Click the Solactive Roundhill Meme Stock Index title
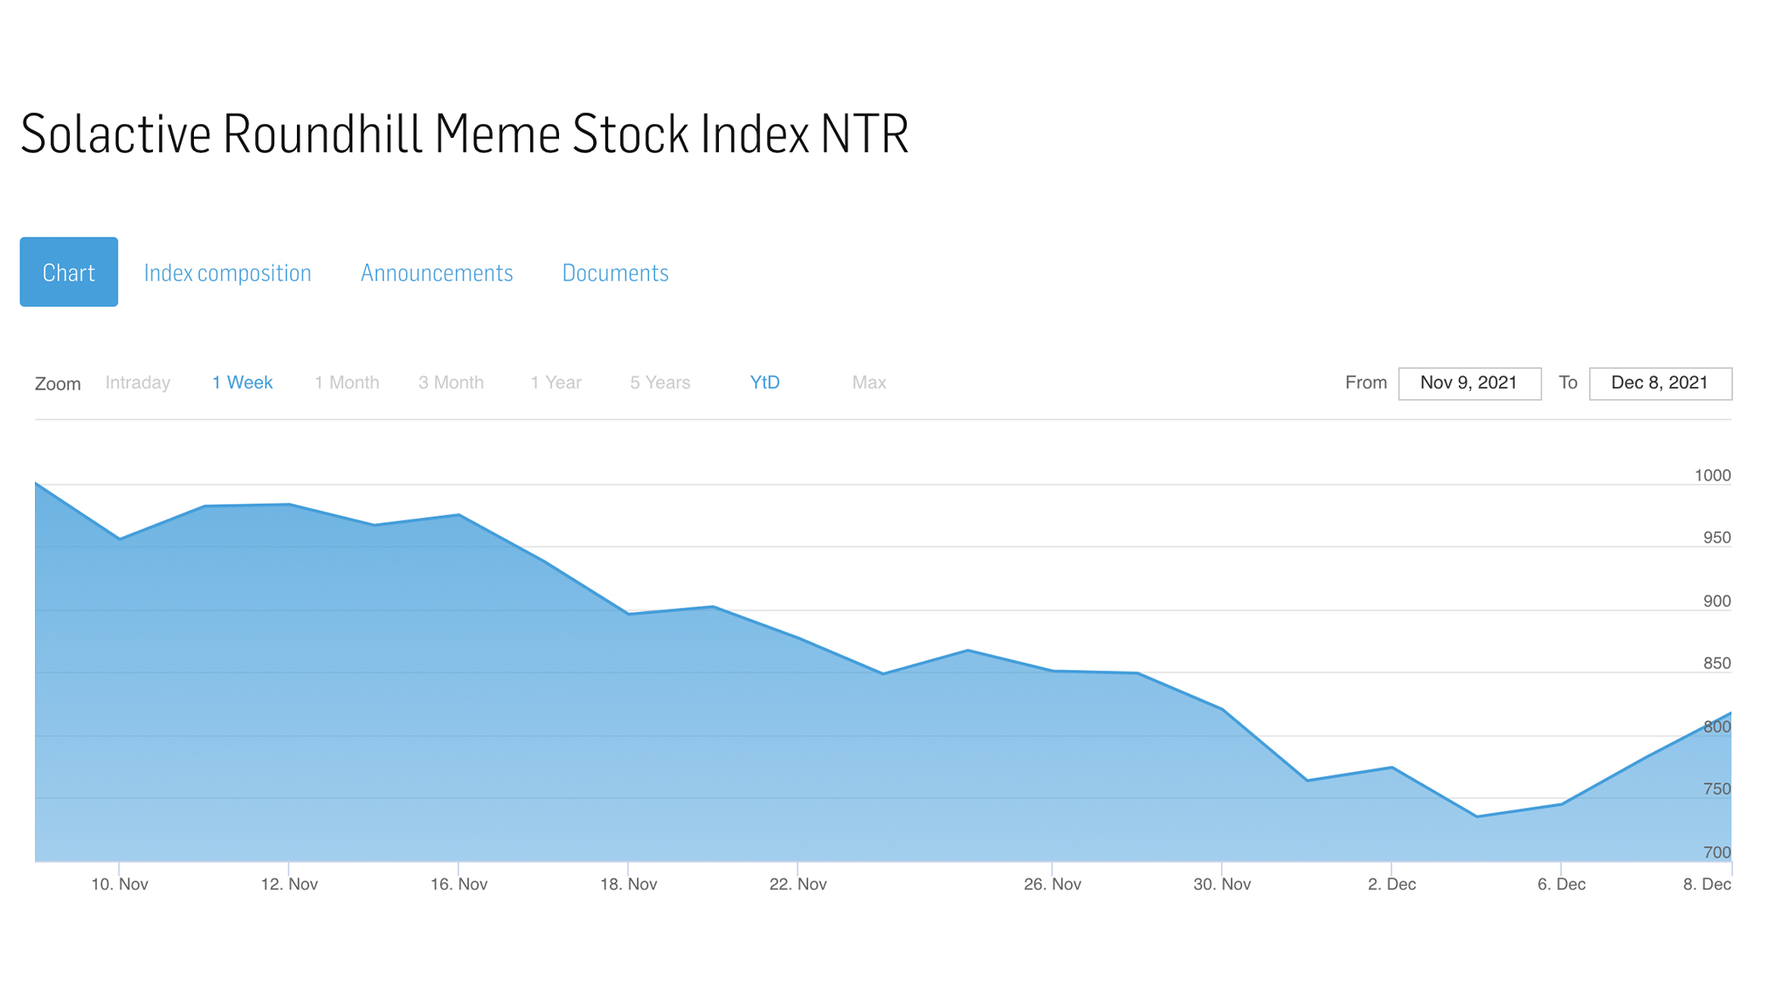This screenshot has height=992, width=1789. 465,134
